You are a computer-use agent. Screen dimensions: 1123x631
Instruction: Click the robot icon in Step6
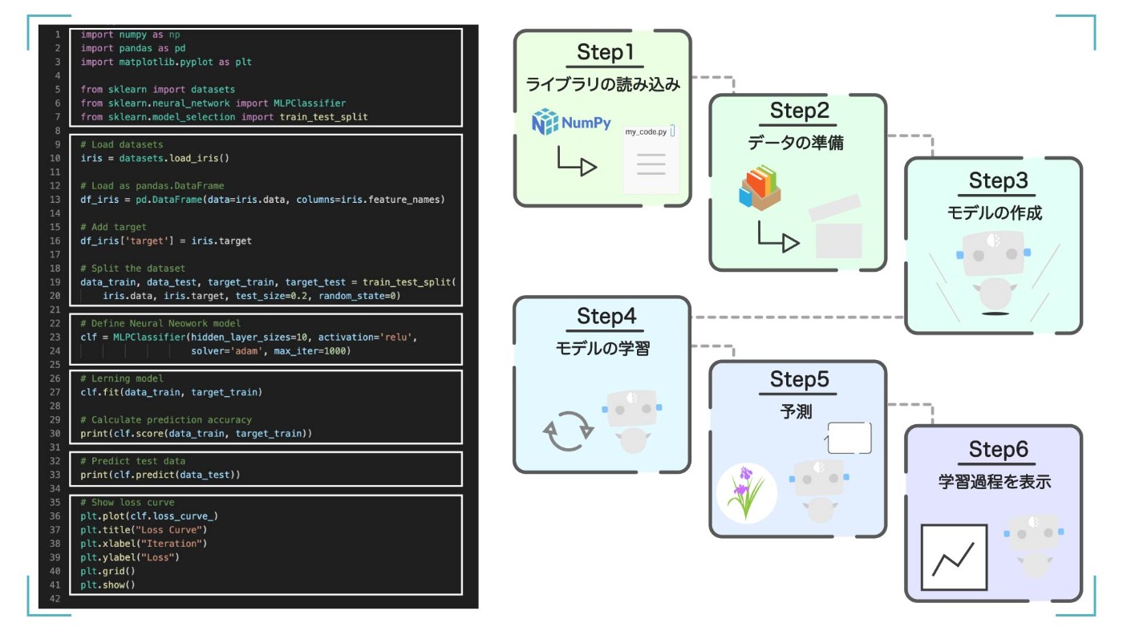coord(1034,546)
